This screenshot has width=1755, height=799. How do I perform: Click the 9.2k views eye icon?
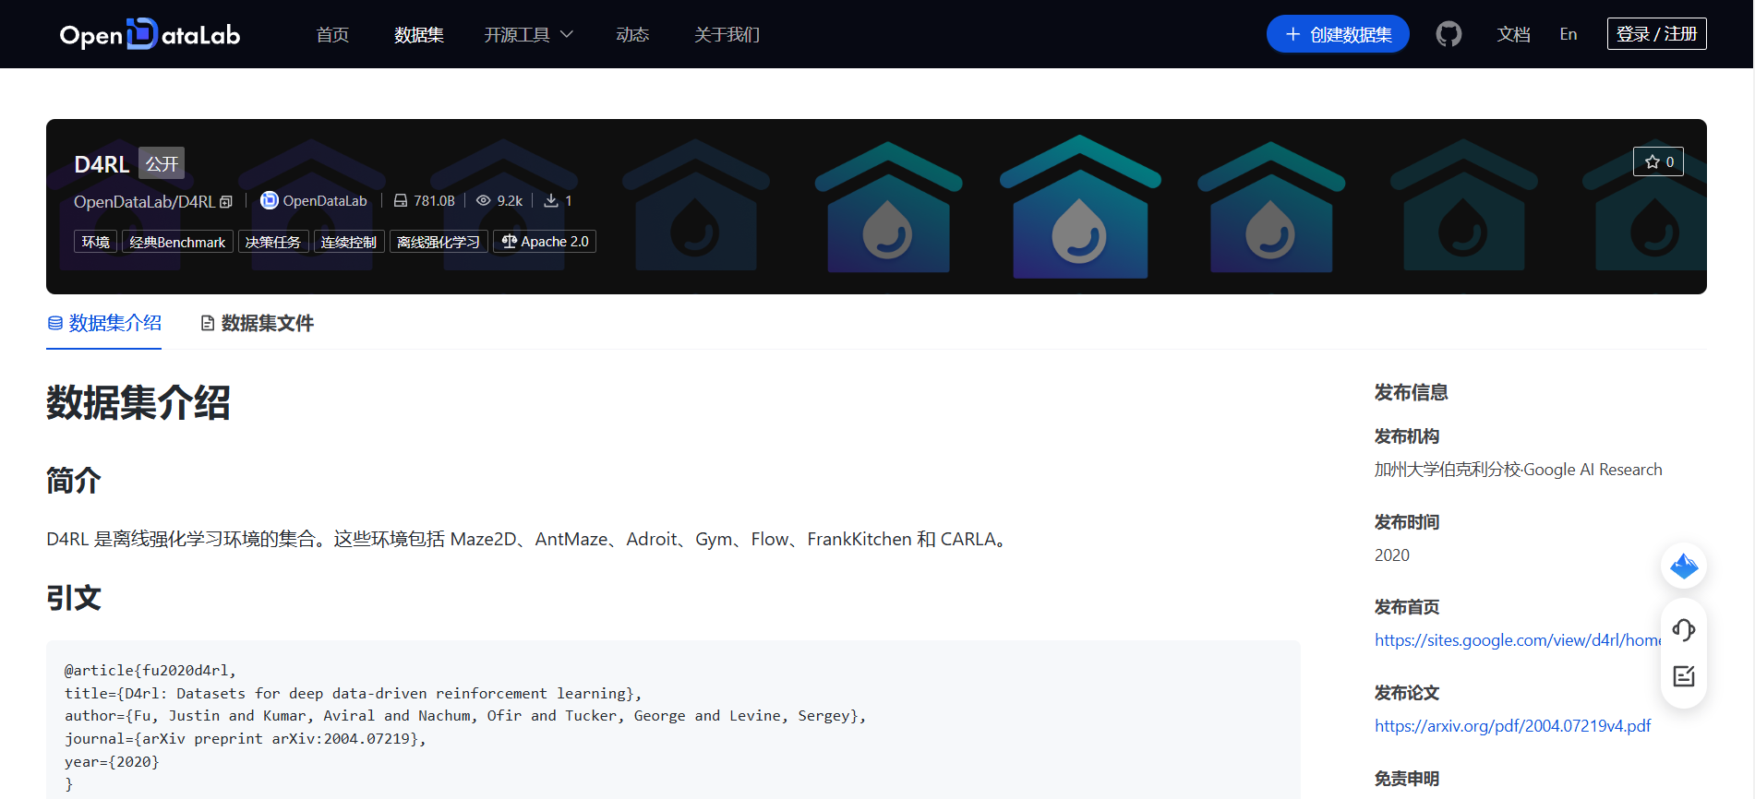click(483, 200)
